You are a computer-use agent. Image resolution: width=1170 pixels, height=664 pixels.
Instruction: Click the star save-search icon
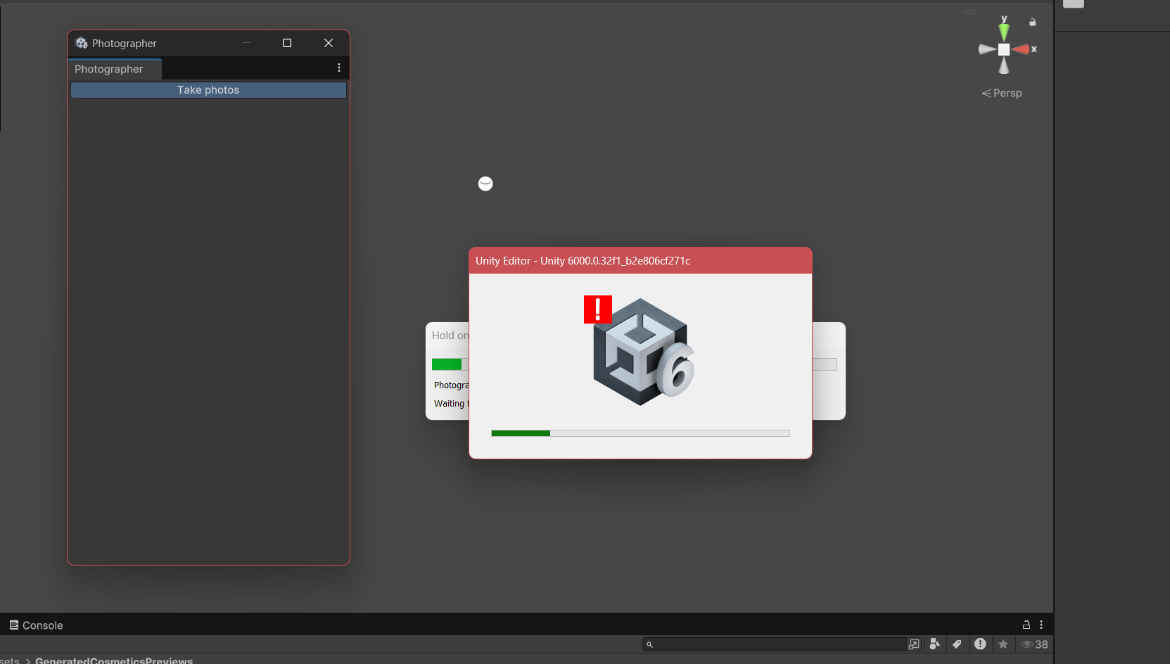(1003, 644)
